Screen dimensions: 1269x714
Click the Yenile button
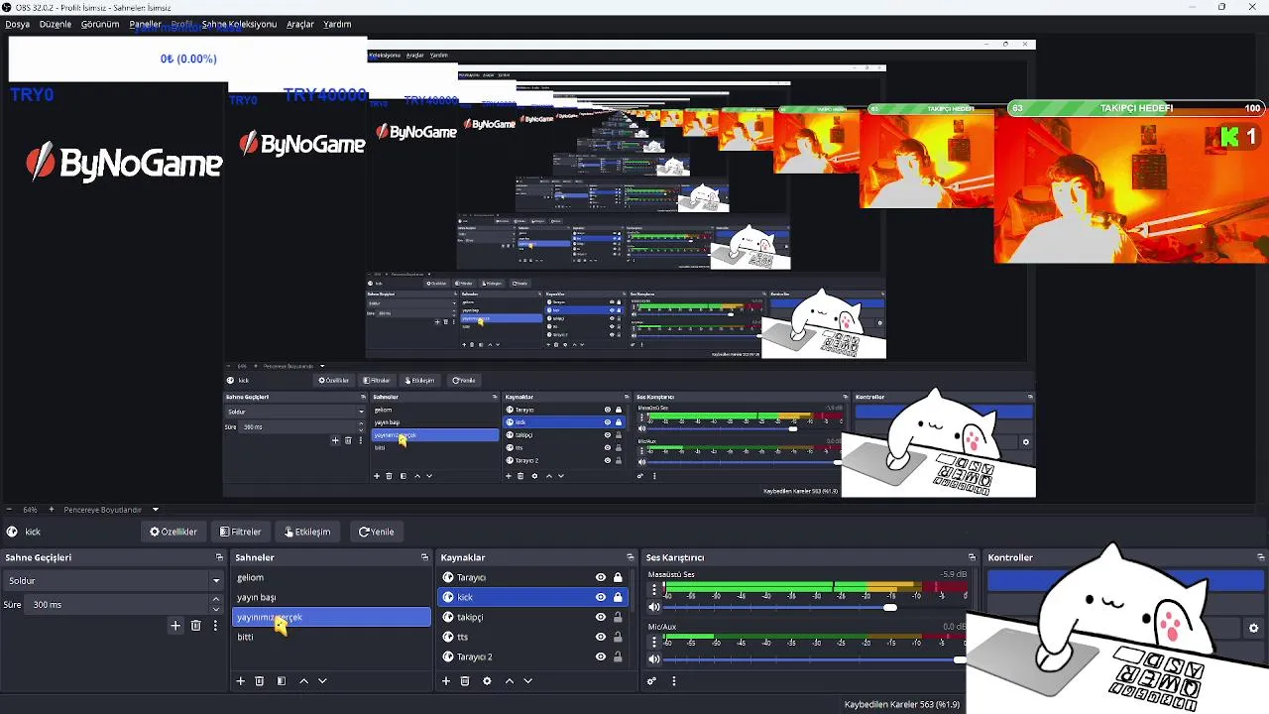377,532
